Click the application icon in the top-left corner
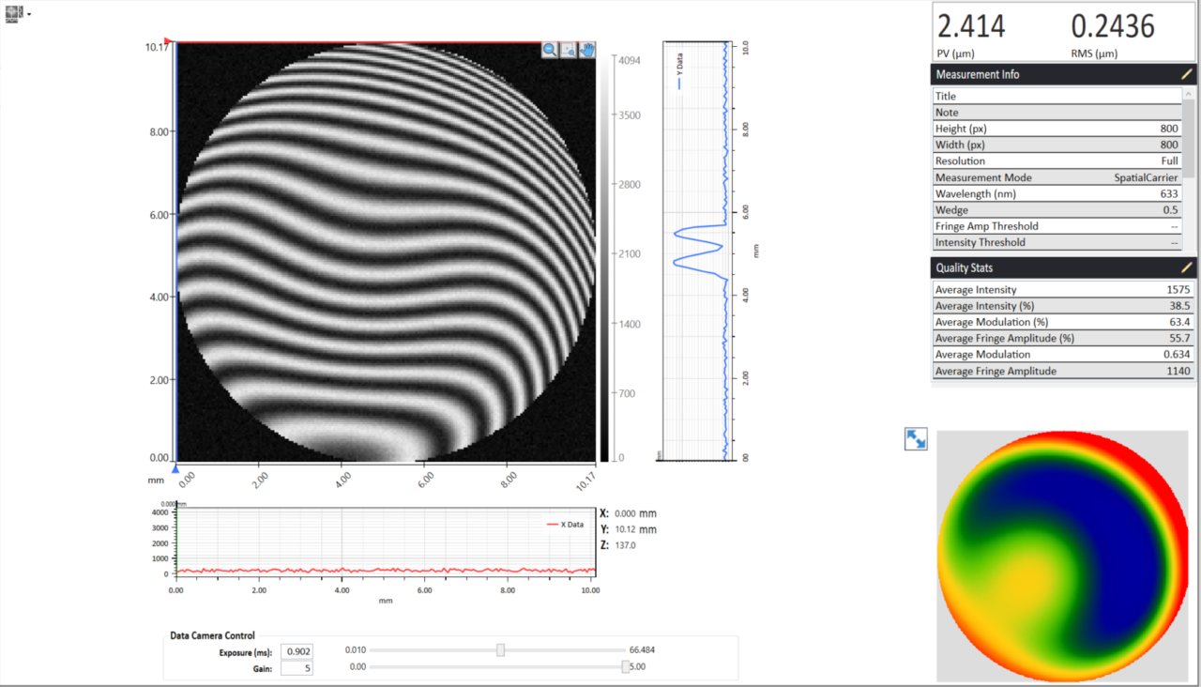Screen dimensions: 1201x687 pos(13,13)
